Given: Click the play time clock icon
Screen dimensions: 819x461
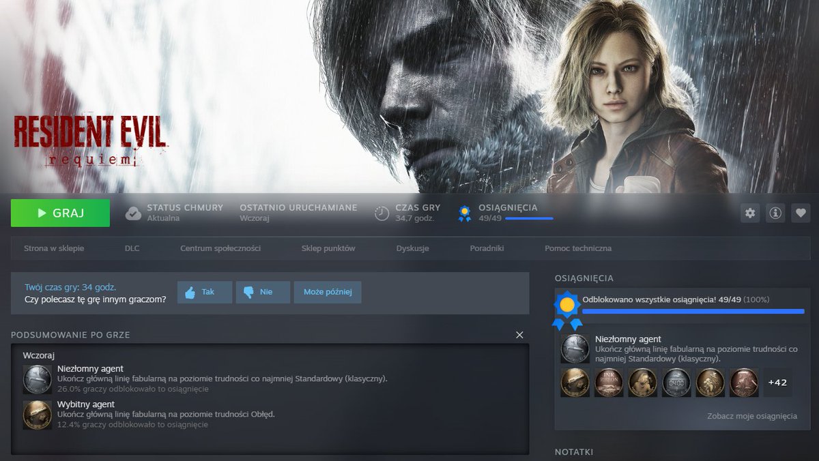Looking at the screenshot, I should 382,213.
